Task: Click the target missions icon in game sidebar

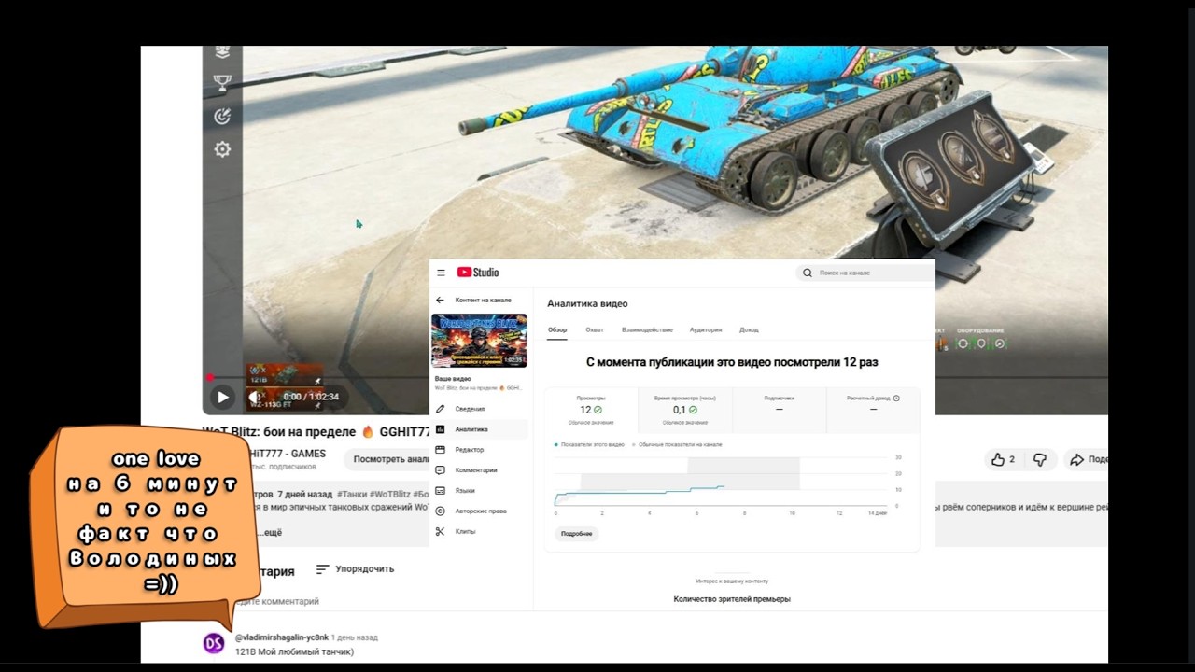Action: [x=222, y=117]
